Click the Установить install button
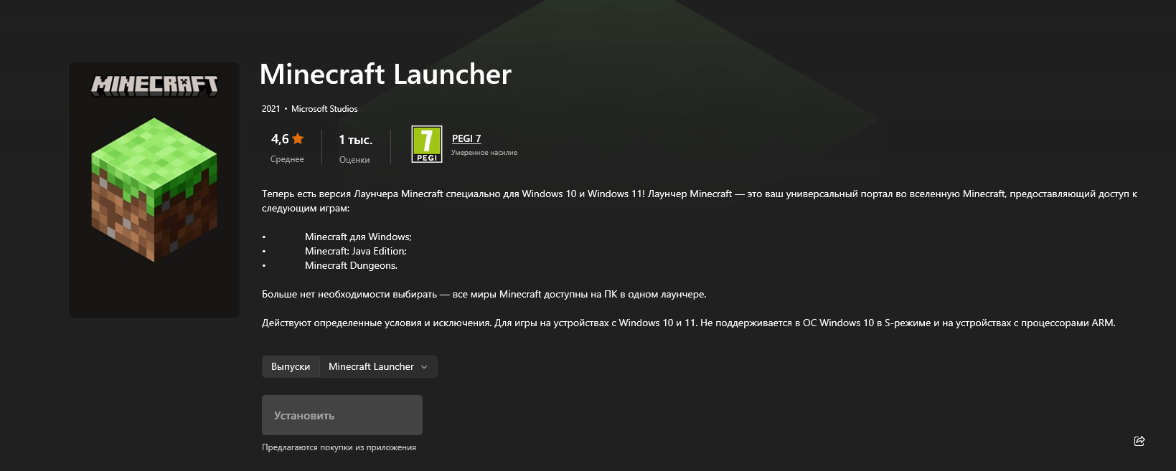Screen dimensions: 1176x471 coord(342,415)
